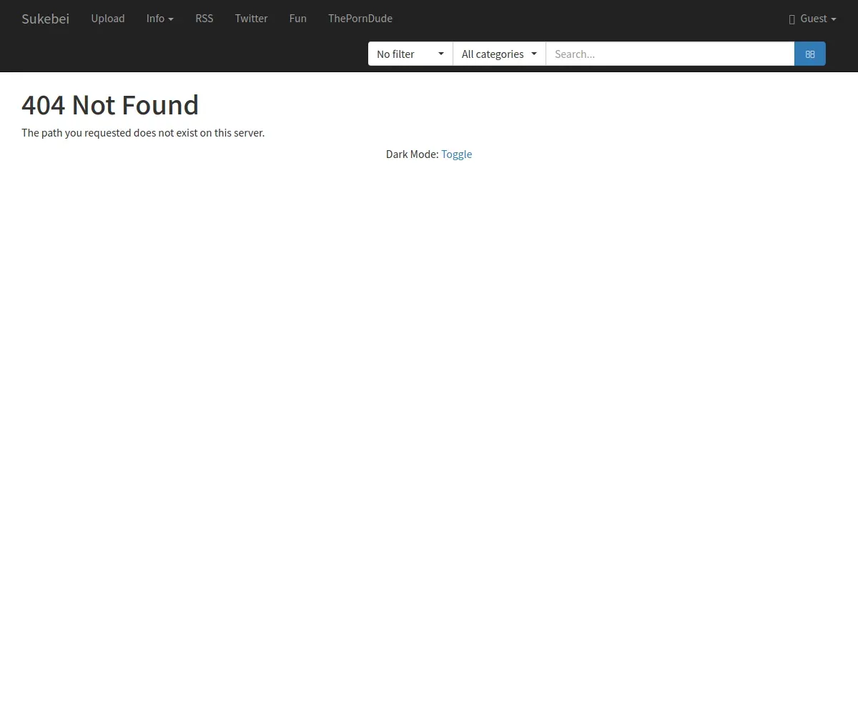Open the RSS feed link
Image resolution: width=858 pixels, height=715 pixels.
(x=204, y=19)
